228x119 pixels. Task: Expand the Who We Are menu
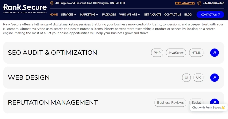click(129, 15)
